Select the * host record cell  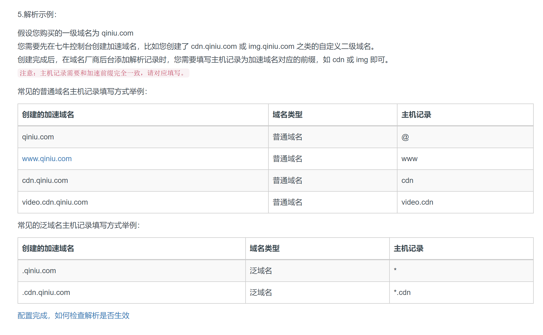[395, 270]
